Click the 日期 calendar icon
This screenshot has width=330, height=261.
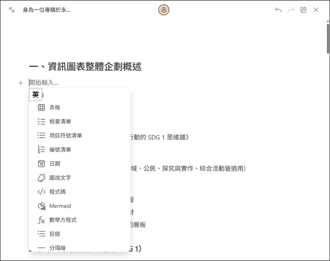tap(41, 163)
